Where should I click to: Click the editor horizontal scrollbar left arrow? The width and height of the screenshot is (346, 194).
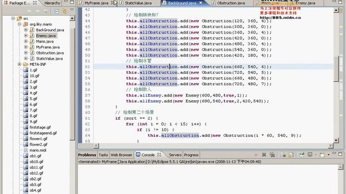[x=96, y=145]
